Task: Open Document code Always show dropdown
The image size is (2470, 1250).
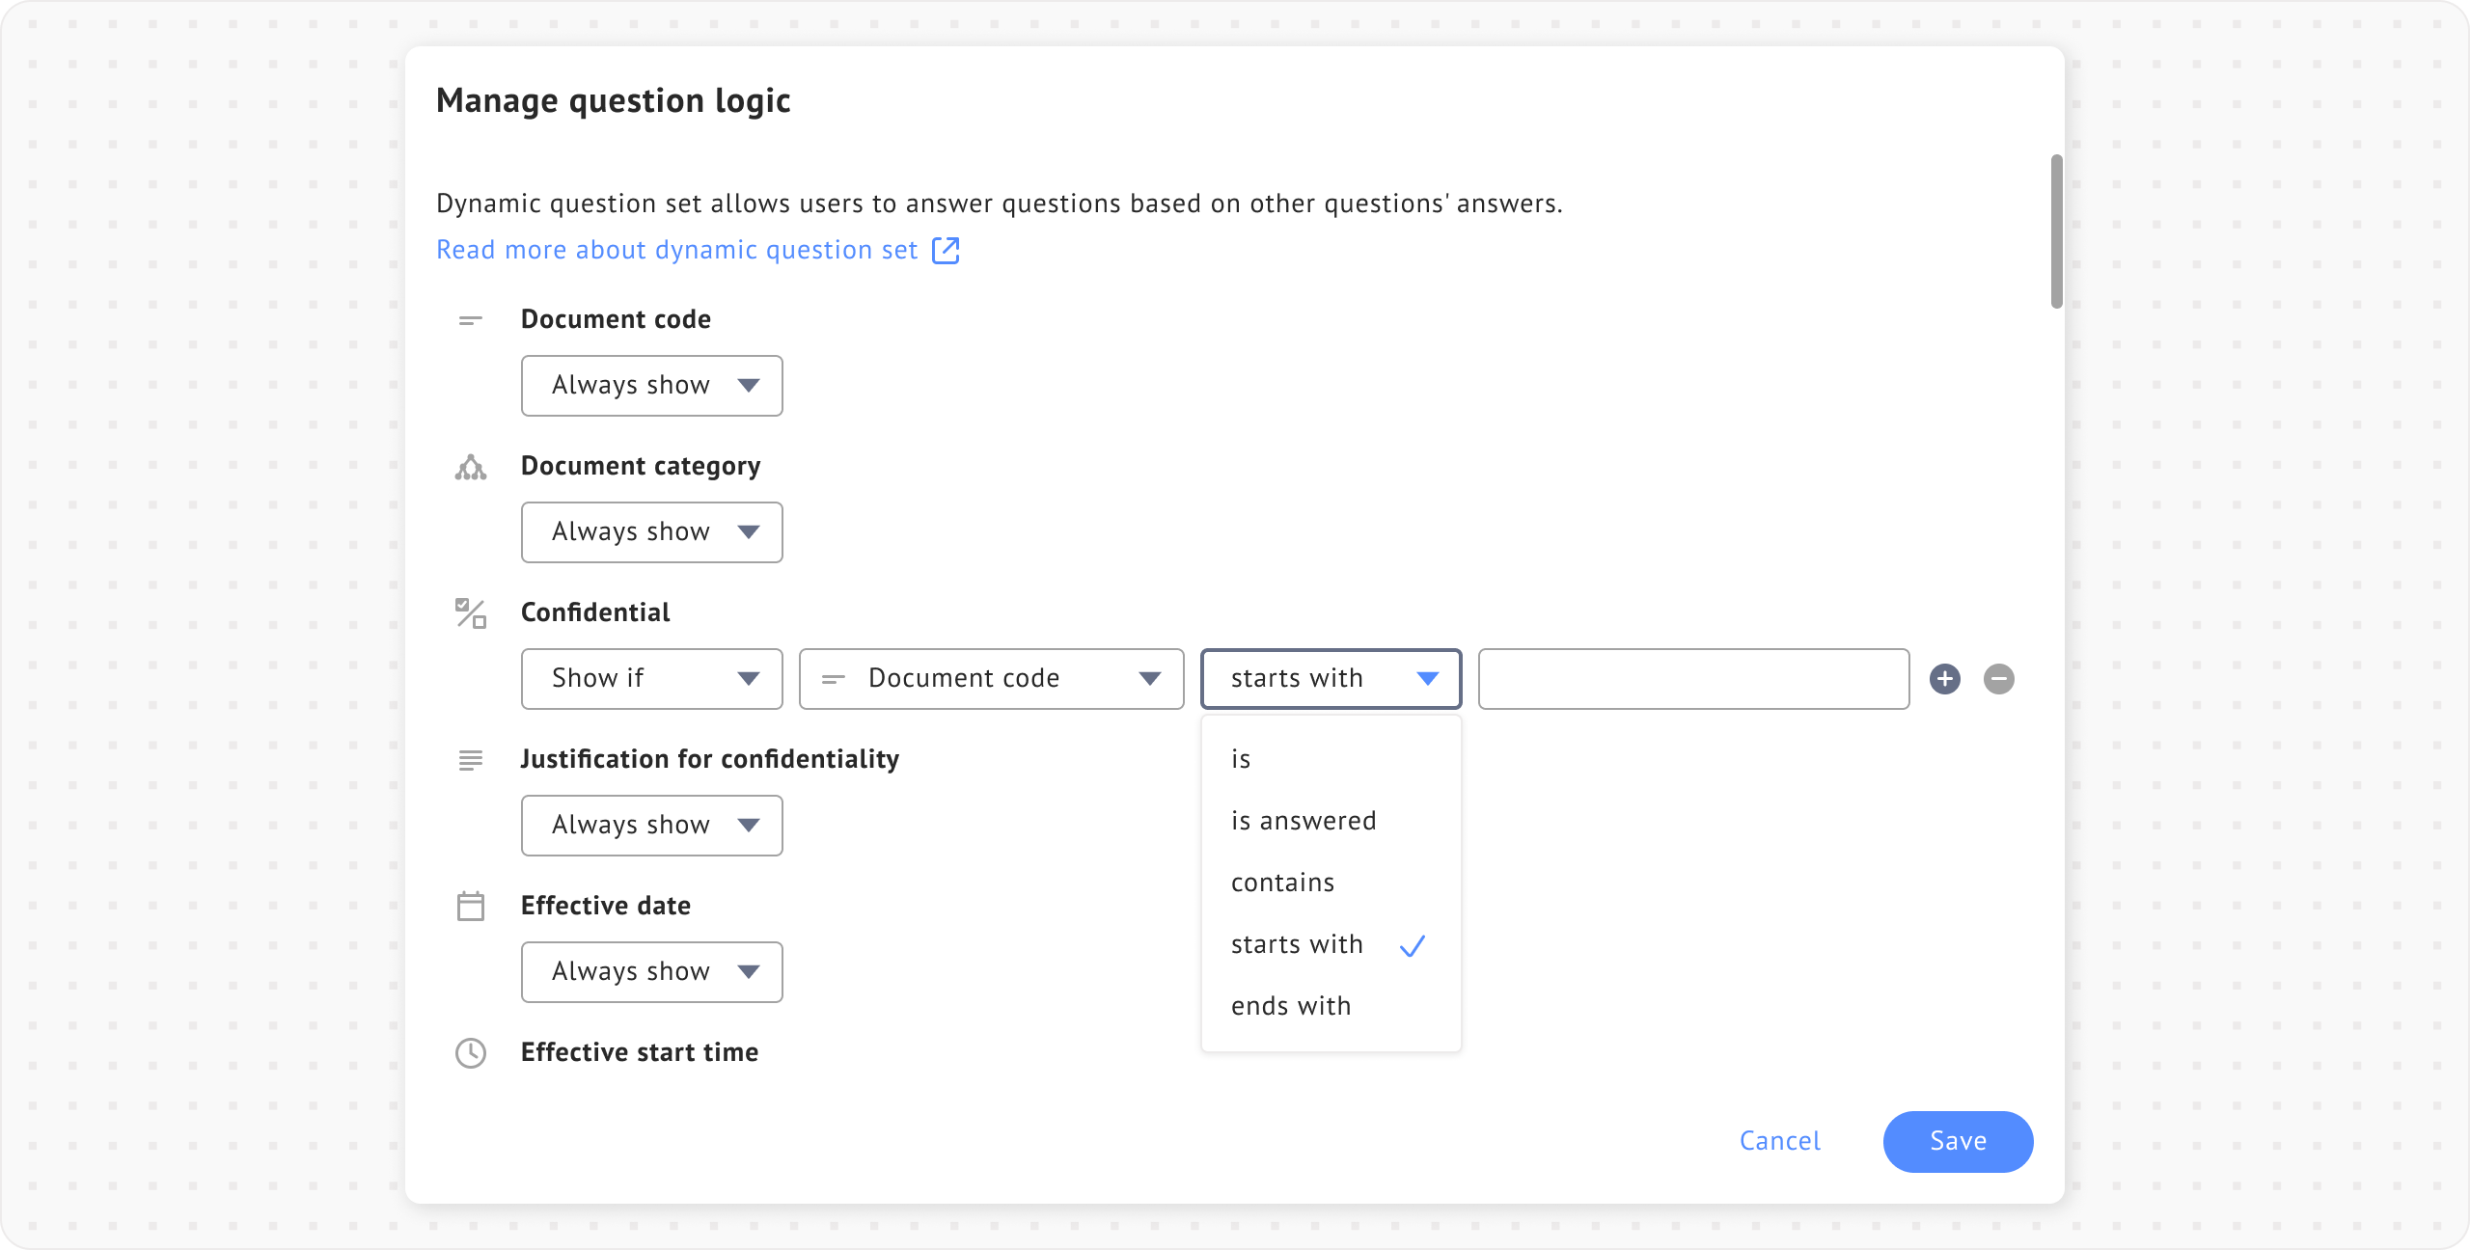Action: coord(651,386)
